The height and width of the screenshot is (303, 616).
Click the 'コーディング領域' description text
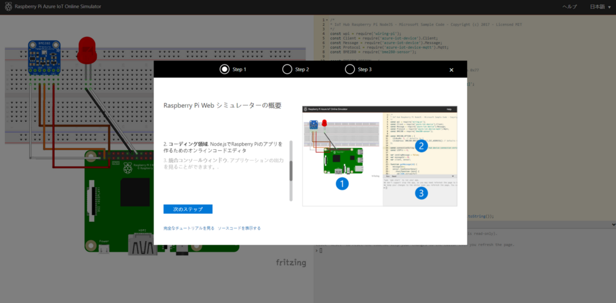[x=223, y=147]
